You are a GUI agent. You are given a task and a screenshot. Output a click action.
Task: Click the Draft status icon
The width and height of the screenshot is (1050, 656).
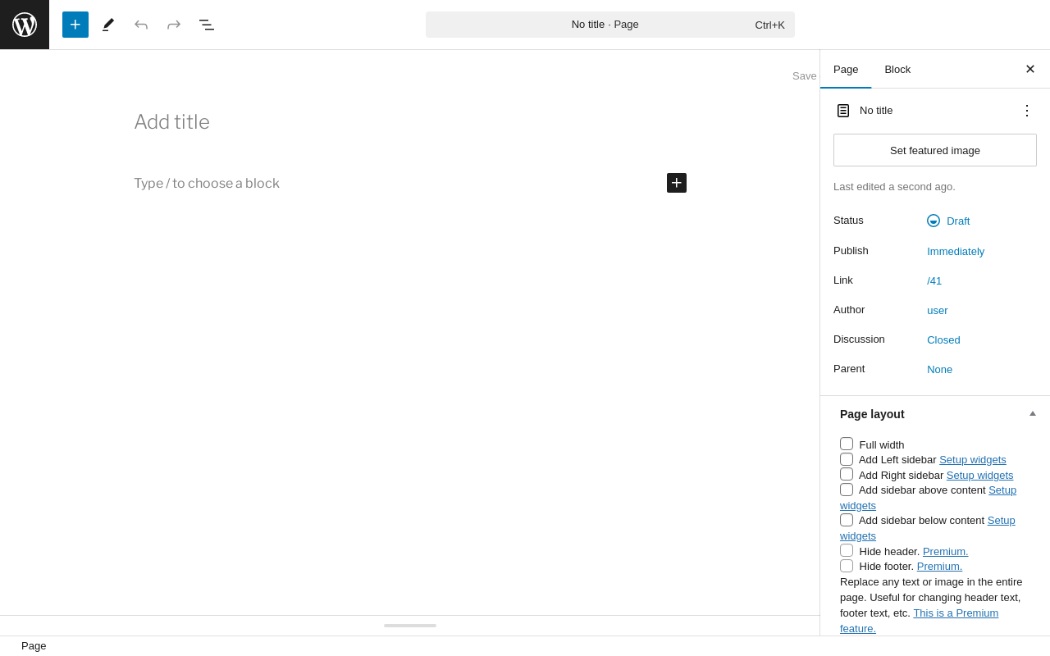[934, 221]
